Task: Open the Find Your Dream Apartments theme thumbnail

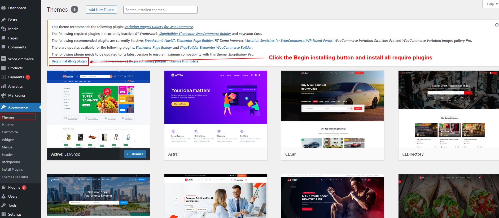Action: 99,196
